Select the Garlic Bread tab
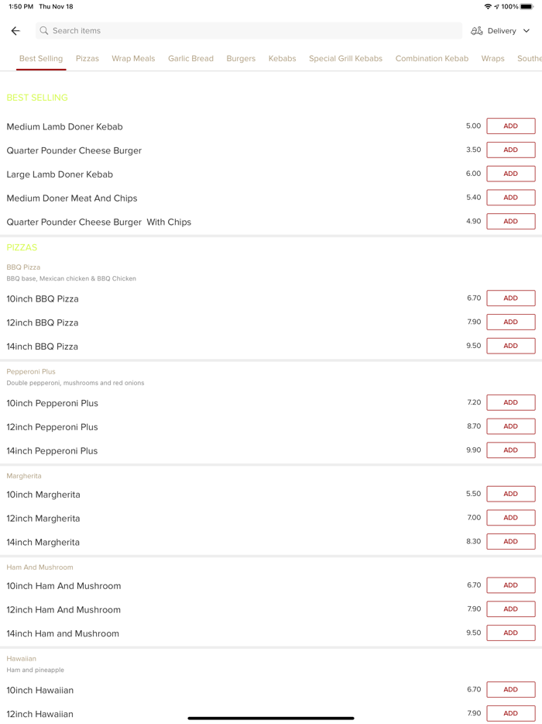The image size is (542, 724). click(x=190, y=58)
